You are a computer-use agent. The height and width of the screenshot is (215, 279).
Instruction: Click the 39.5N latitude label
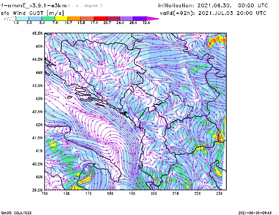click(37, 190)
